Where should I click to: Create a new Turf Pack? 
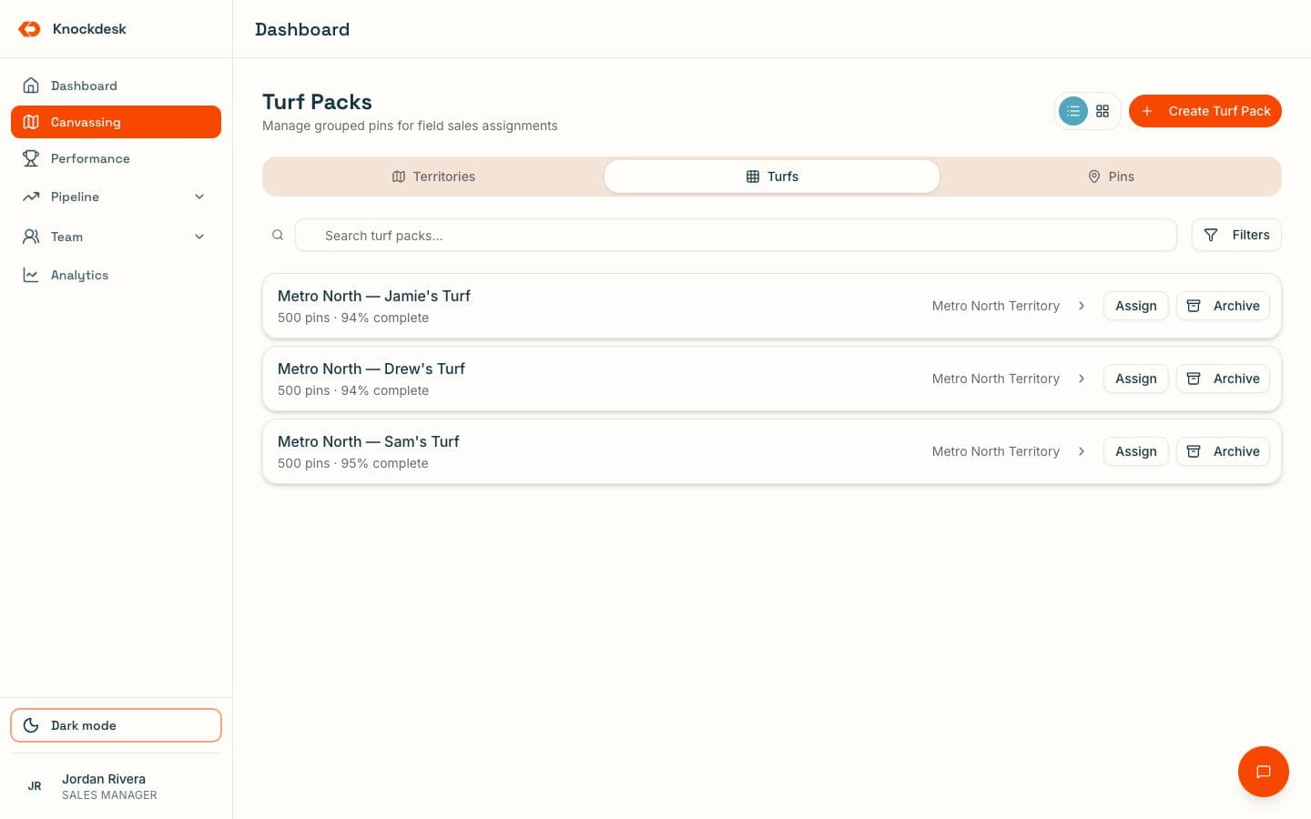tap(1205, 111)
